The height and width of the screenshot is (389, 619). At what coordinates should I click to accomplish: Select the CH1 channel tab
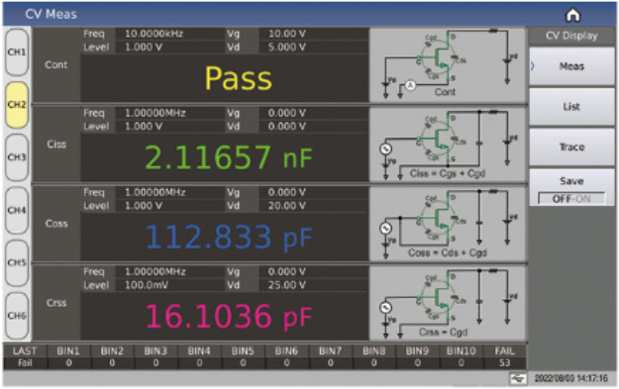(x=17, y=52)
